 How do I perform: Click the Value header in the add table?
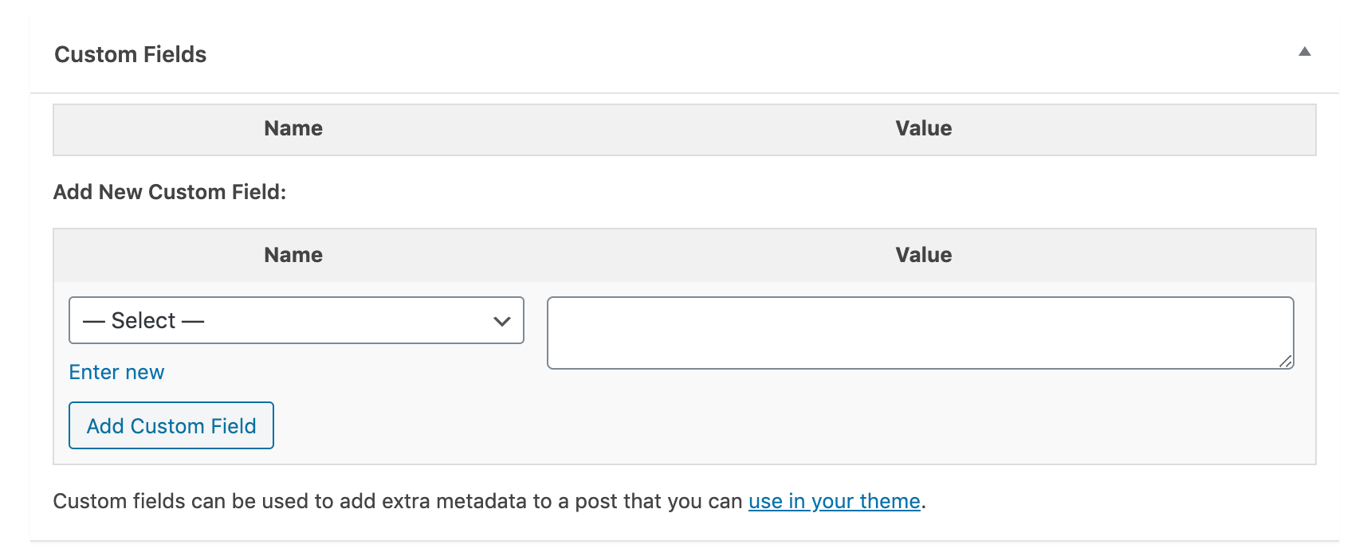tap(923, 254)
